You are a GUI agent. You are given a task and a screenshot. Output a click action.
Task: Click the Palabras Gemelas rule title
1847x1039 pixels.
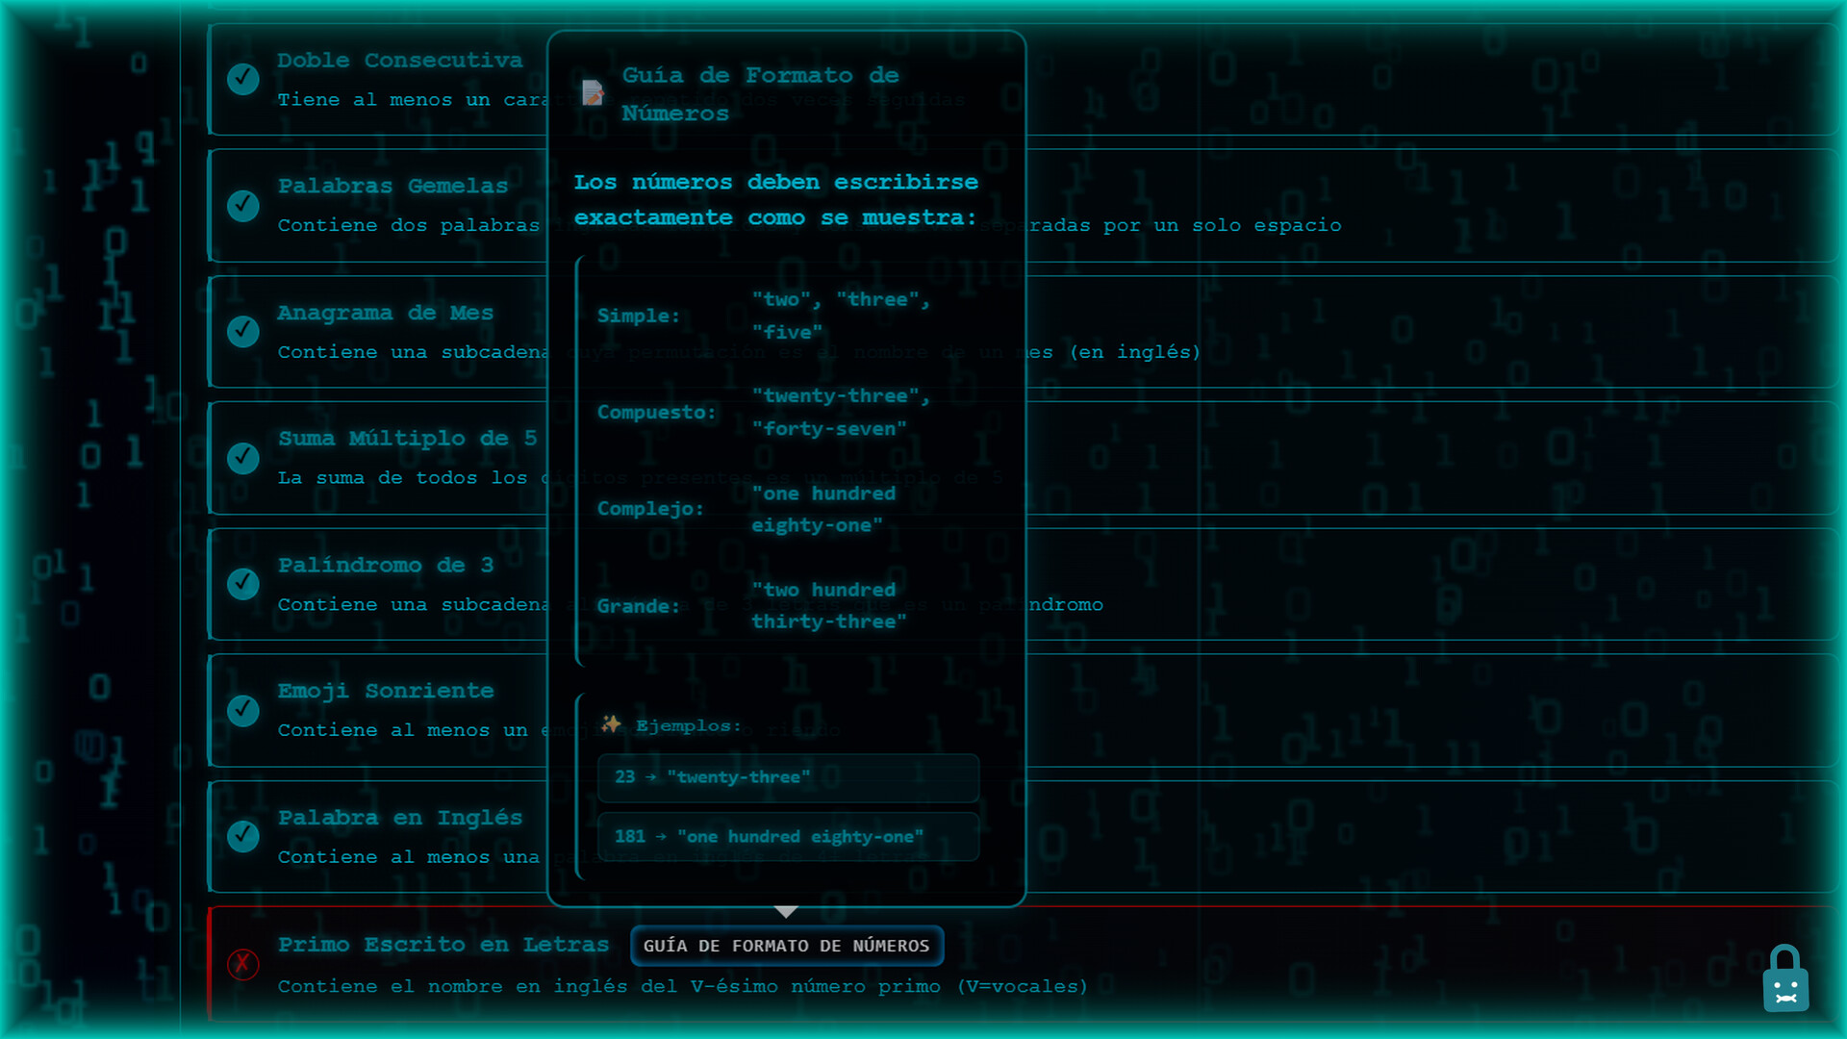(392, 186)
